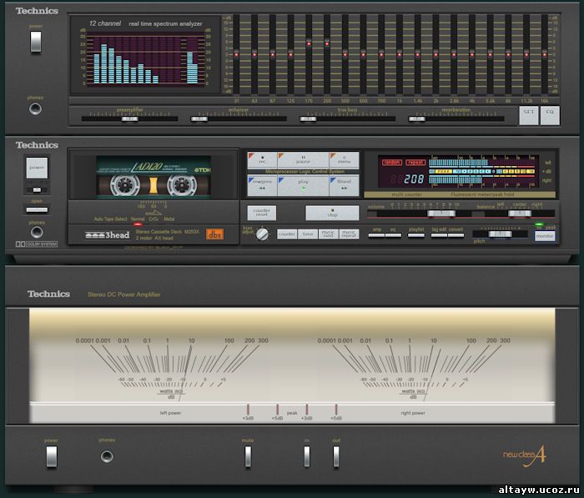The image size is (584, 498).
Task: Click the 16k equalizer slider knob
Action: tap(545, 54)
